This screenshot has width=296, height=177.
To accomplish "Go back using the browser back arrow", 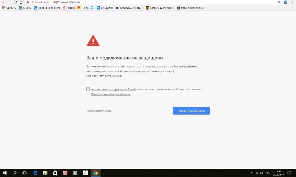I will click(4, 2).
